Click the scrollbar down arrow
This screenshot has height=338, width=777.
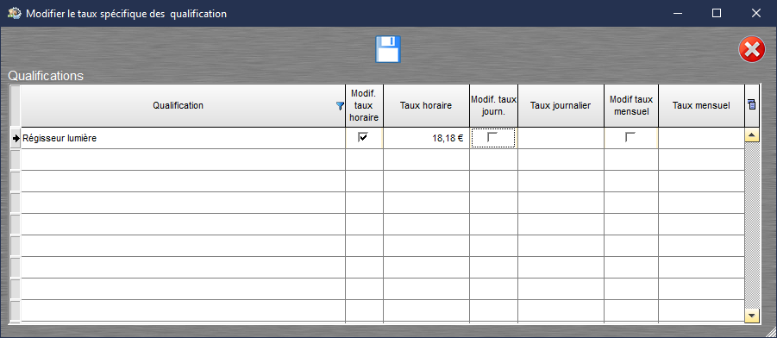pos(752,315)
